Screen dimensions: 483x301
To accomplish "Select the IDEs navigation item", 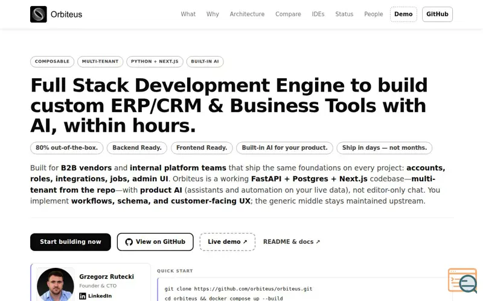I will point(318,14).
